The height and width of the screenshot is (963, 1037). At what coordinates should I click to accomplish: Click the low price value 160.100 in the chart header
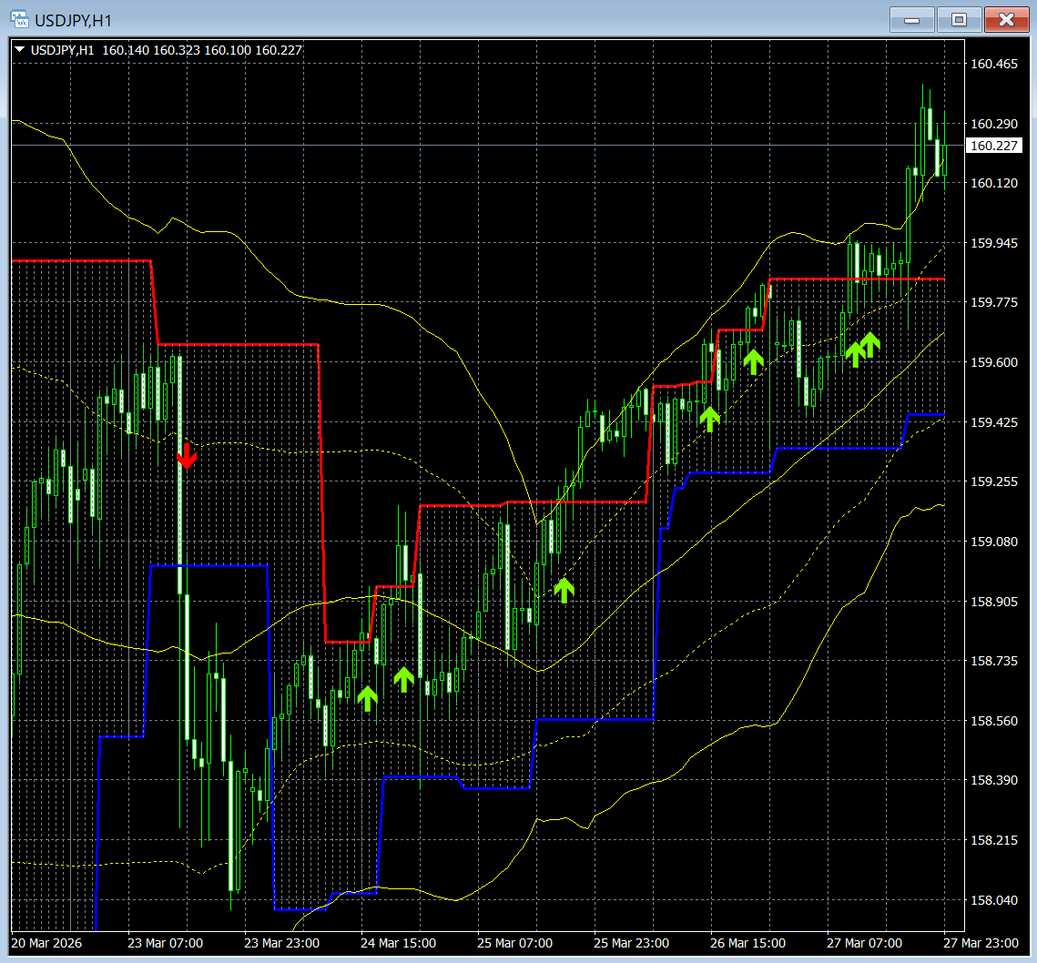click(x=228, y=50)
